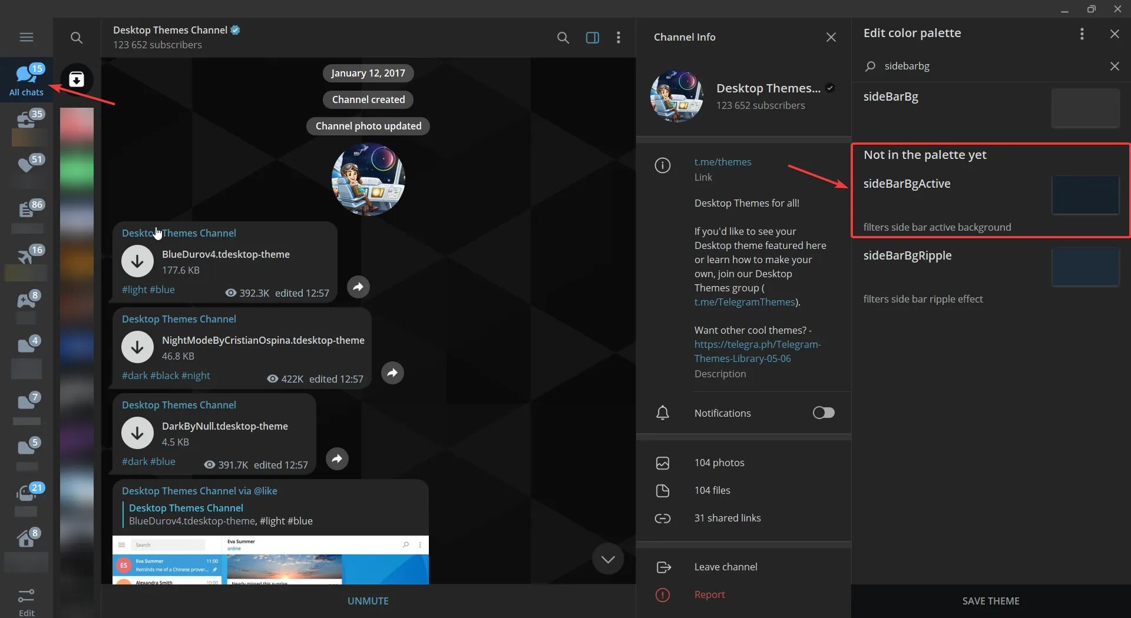Pick the sideBarBg color swatch
Screen dimensions: 1131x618
click(x=1086, y=108)
